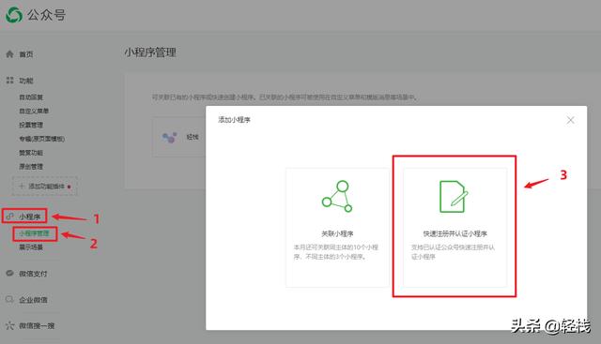The width and height of the screenshot is (601, 344).
Task: Click the green 公众号 logo icon
Action: click(14, 15)
